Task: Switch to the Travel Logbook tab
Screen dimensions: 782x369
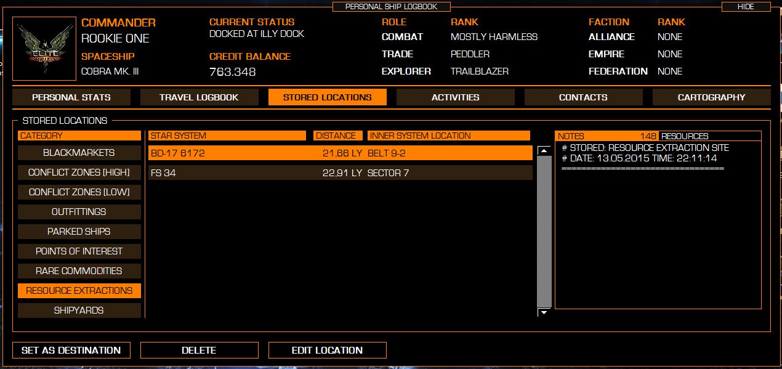Action: 199,97
